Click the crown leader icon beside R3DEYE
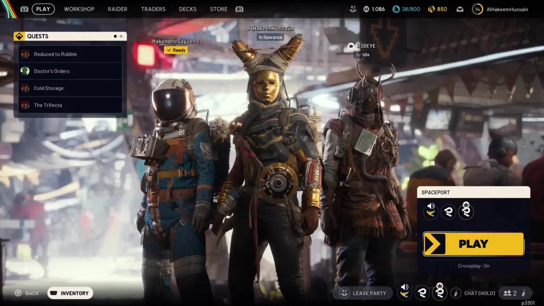 [x=351, y=46]
